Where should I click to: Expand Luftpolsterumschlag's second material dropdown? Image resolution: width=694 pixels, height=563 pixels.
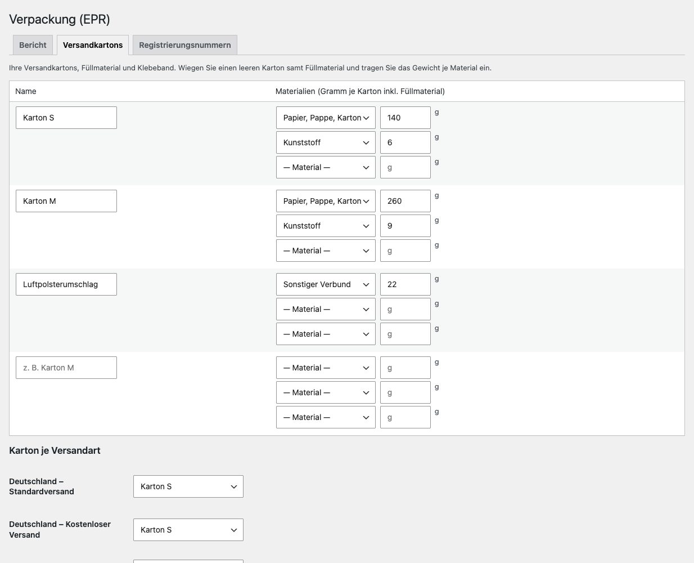click(326, 309)
